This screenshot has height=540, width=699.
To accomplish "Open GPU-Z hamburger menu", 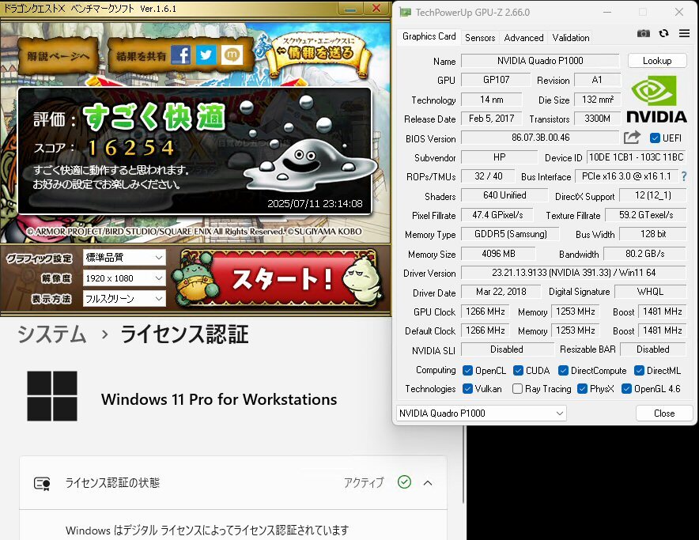I will click(684, 33).
